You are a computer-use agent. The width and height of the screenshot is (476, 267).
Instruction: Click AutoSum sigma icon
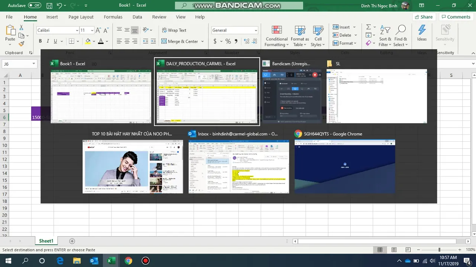click(x=368, y=27)
